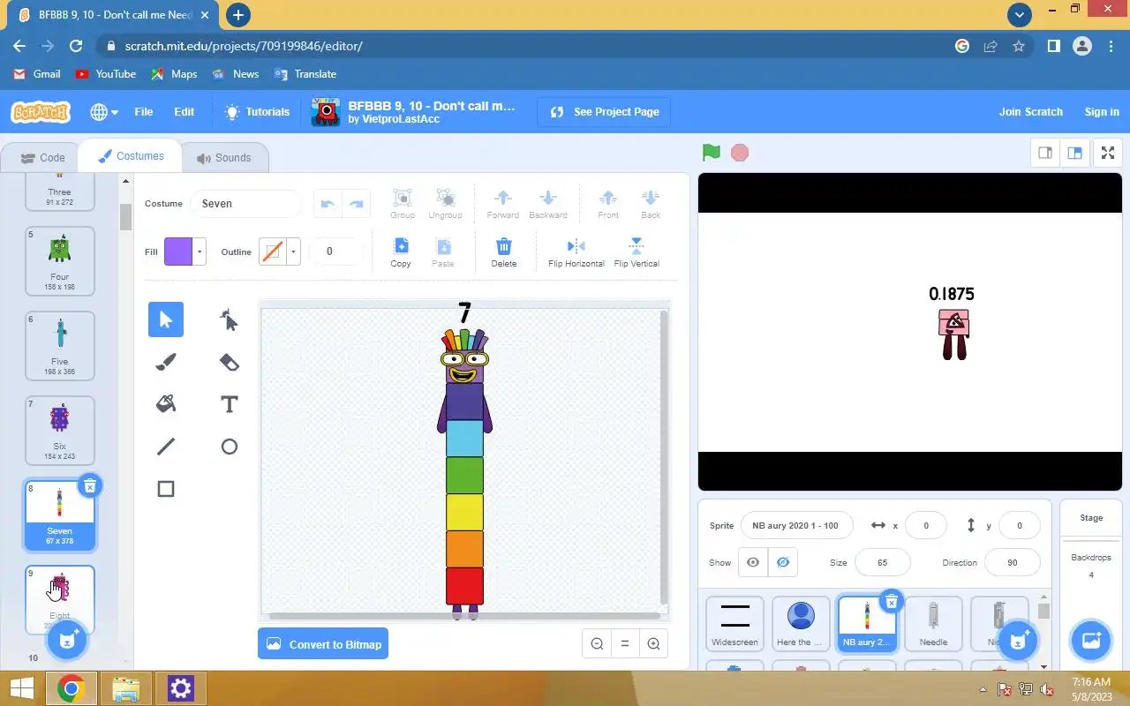
Task: Click the Join Scratch link
Action: (x=1030, y=112)
